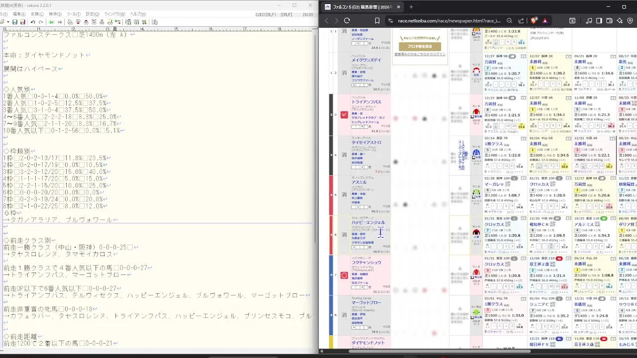Click the プロ予想を見る button
The width and height of the screenshot is (637, 358).
point(420,47)
